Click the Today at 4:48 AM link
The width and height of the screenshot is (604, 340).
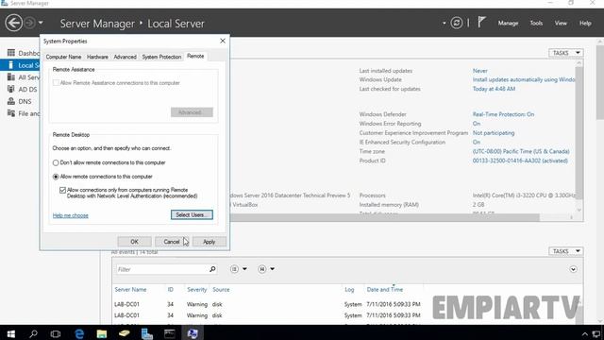(x=494, y=89)
